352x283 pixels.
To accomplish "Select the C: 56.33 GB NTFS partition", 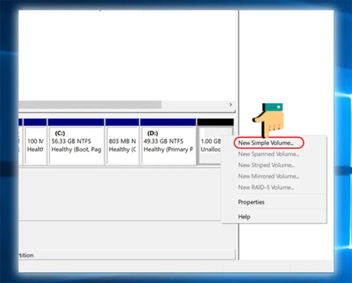I will pos(76,146).
